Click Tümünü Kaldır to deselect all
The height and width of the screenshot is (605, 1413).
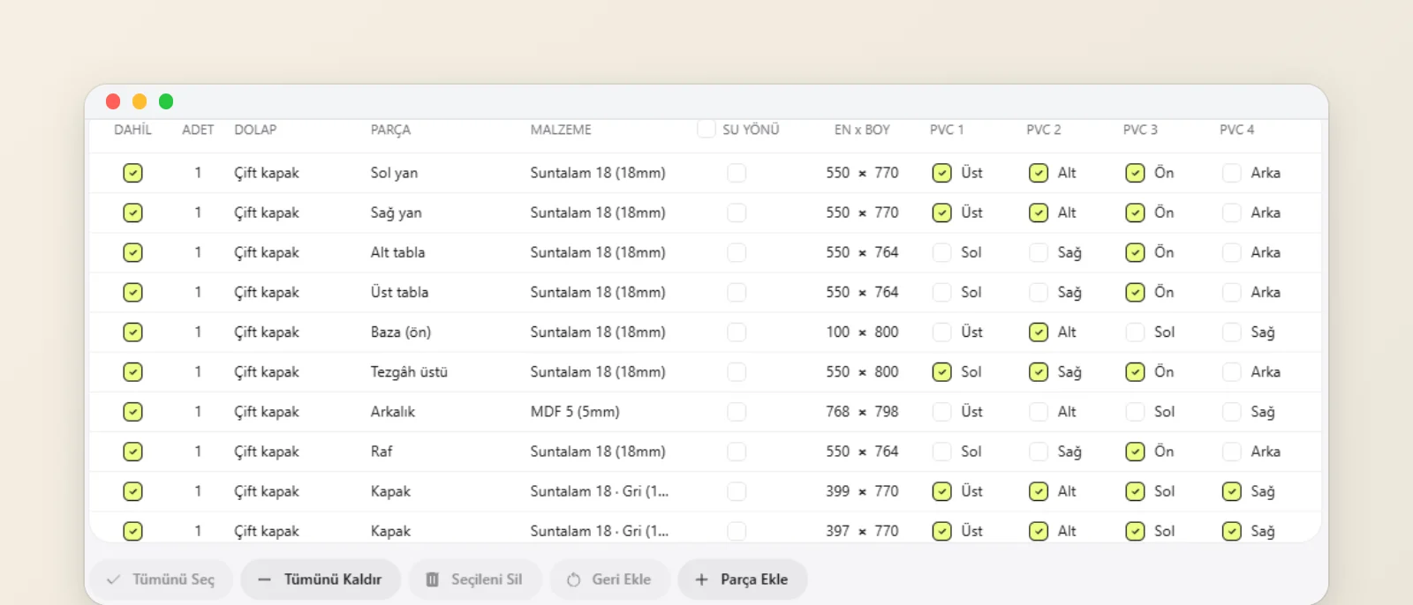(321, 579)
